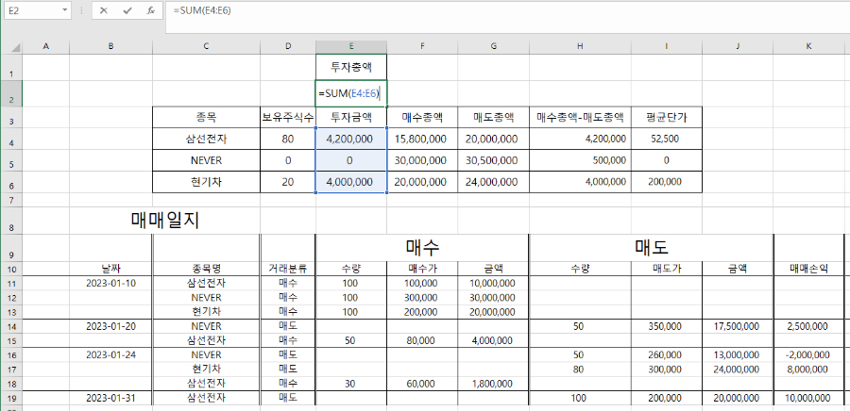Screen dimensions: 850x411
Task: Click the Enter checkmark formula button
Action: 127,10
